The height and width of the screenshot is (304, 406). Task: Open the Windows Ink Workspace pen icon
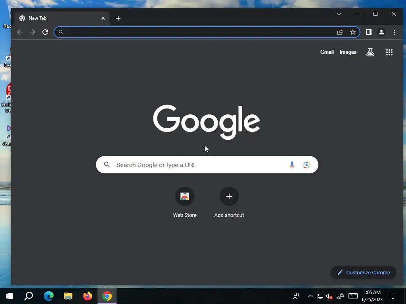[x=340, y=296]
